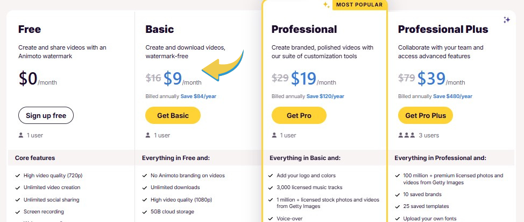
Task: Click the $19 Professional price
Action: (303, 79)
